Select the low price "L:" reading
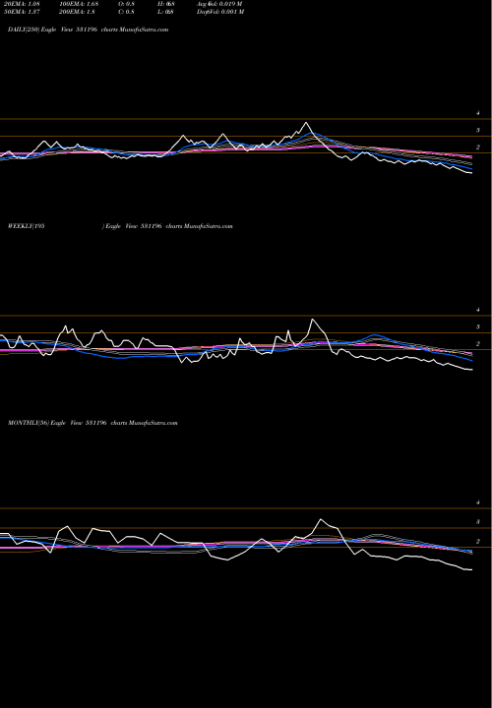The width and height of the screenshot is (492, 708). point(165,12)
